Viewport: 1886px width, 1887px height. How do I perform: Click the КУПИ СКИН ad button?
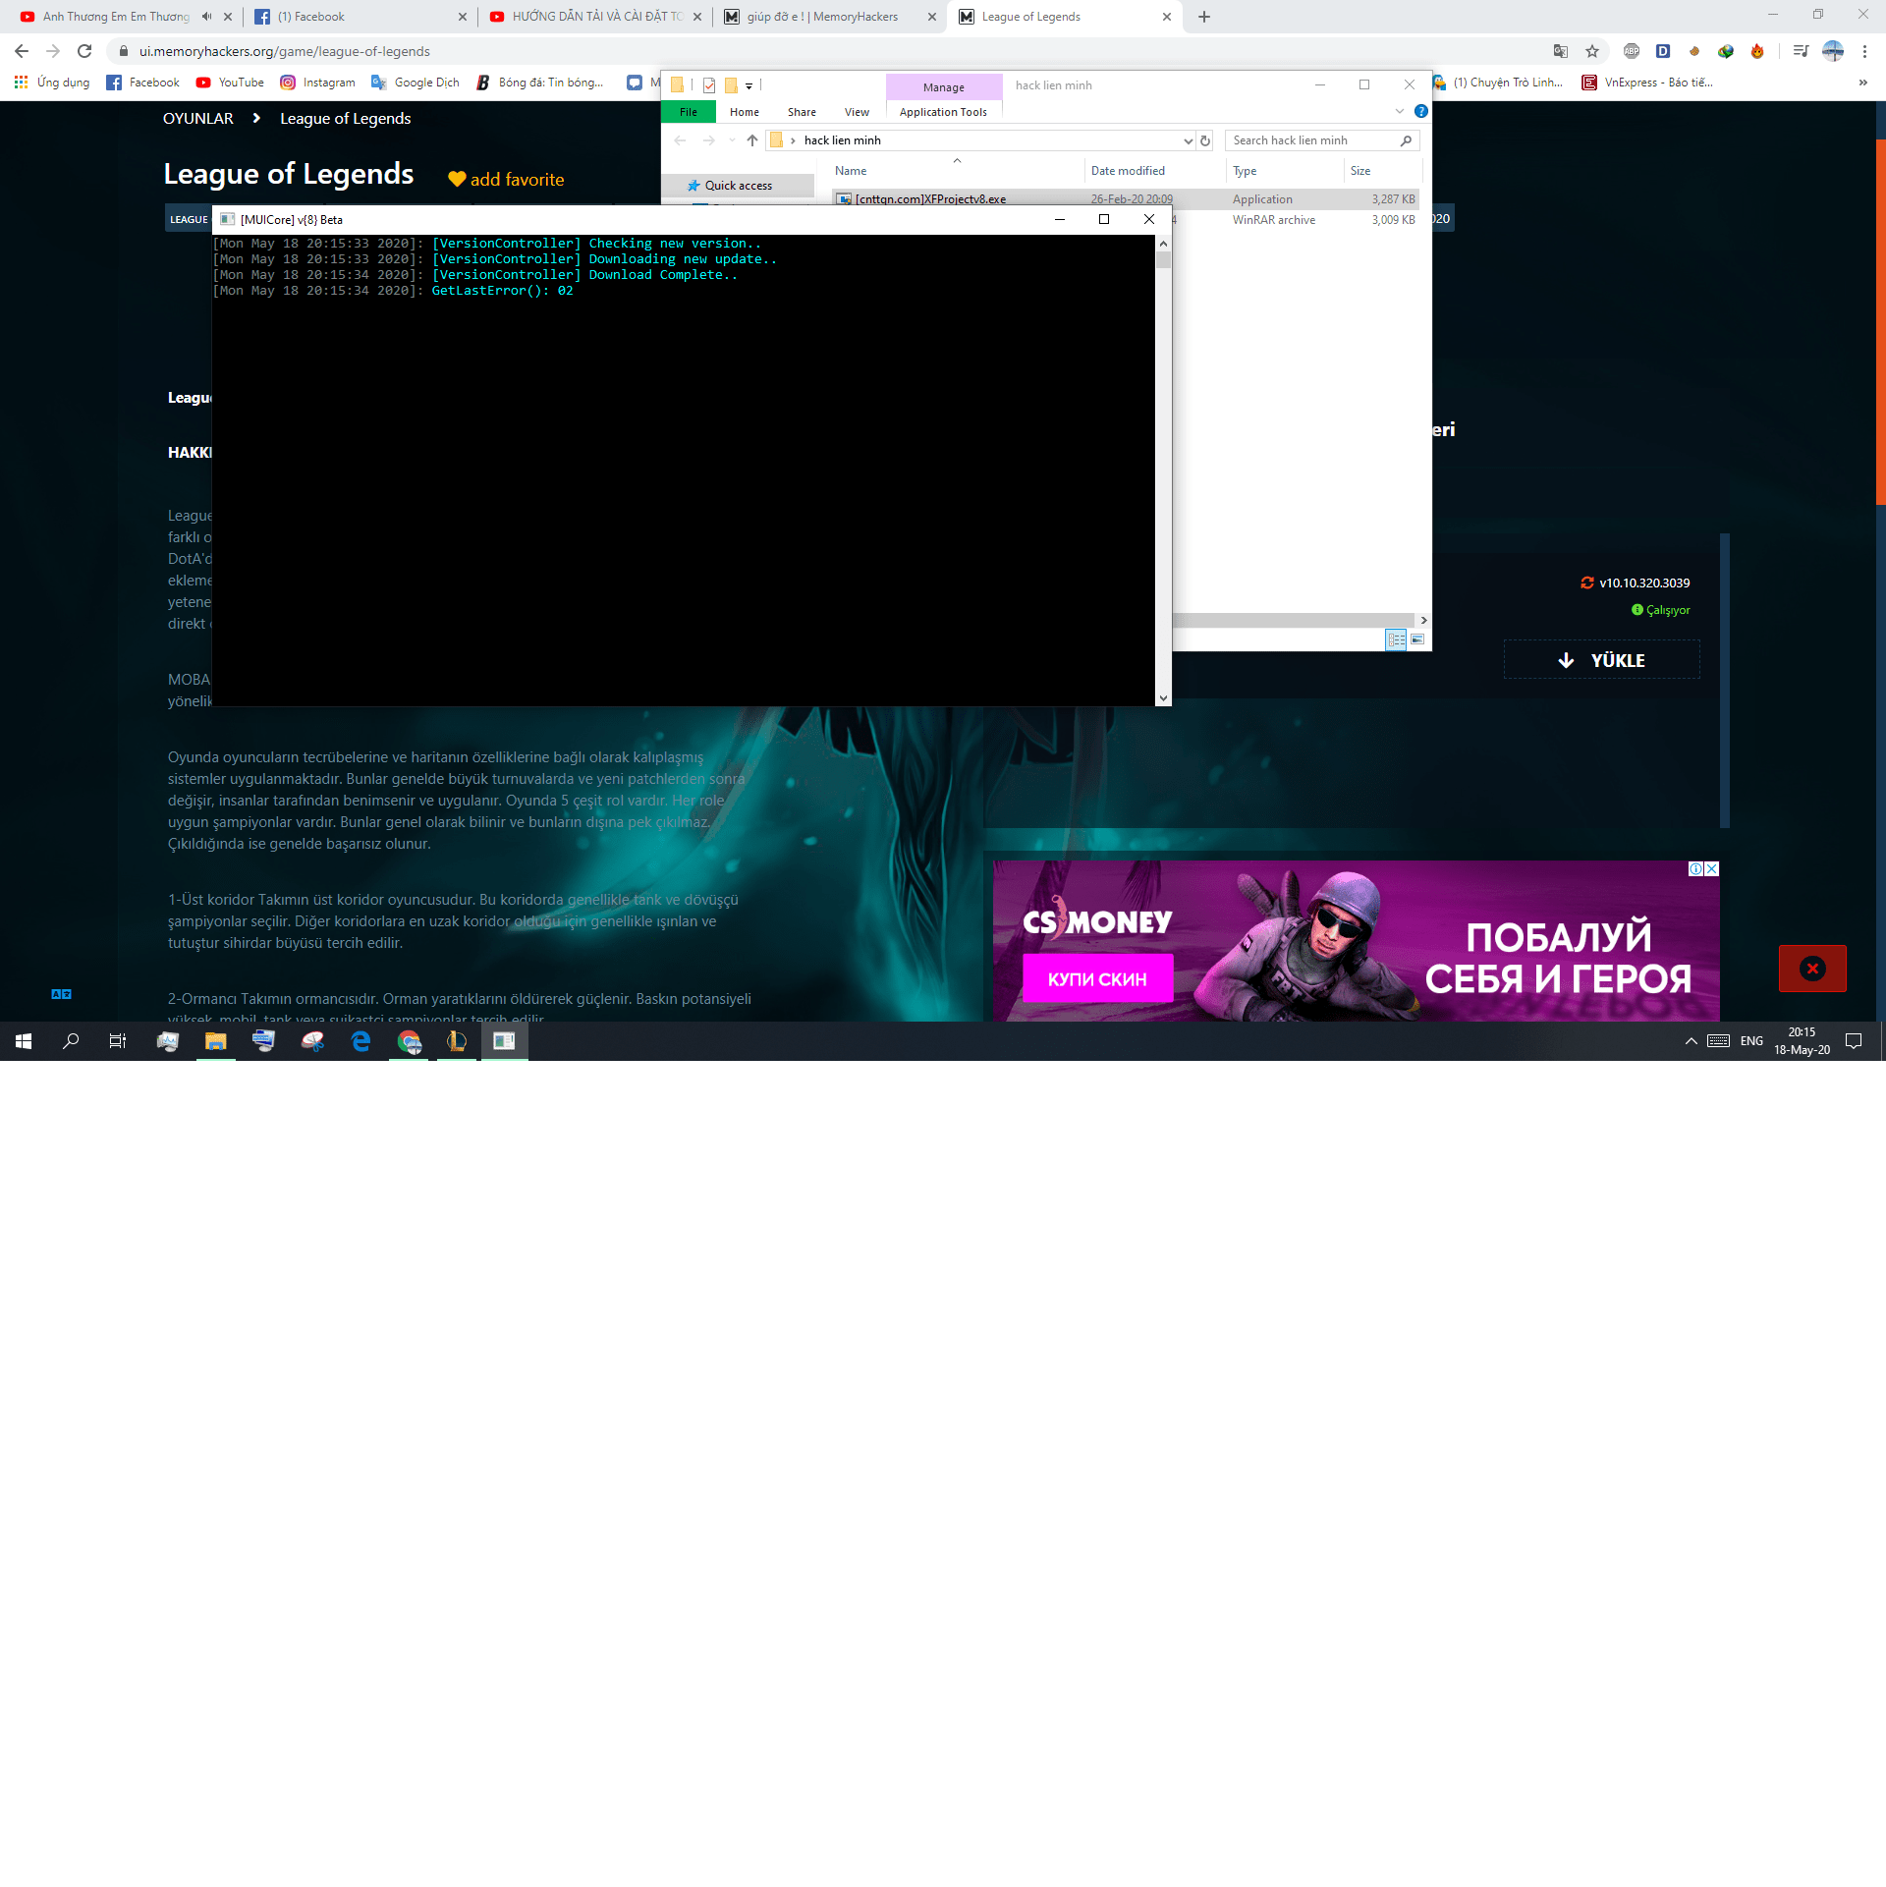[1097, 979]
